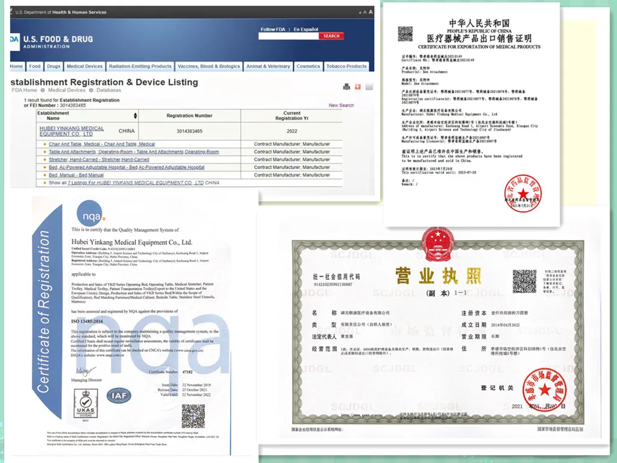Click the PEOPLE'S REPUBLIC OF CHINA heading
Viewport: 617px width, 463px height.
[x=479, y=31]
